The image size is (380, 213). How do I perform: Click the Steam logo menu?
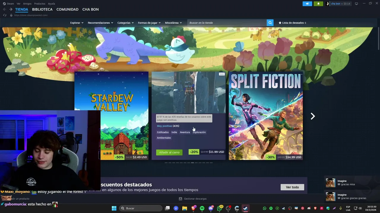point(8,4)
